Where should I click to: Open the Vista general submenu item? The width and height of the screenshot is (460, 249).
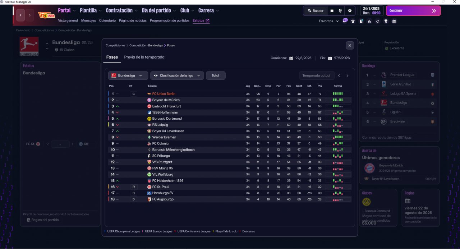pos(68,20)
